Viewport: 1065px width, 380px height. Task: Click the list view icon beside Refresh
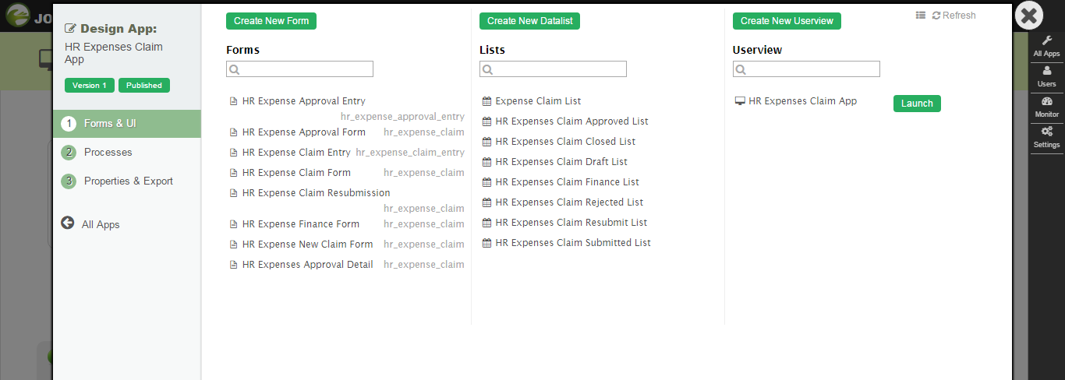(x=921, y=16)
